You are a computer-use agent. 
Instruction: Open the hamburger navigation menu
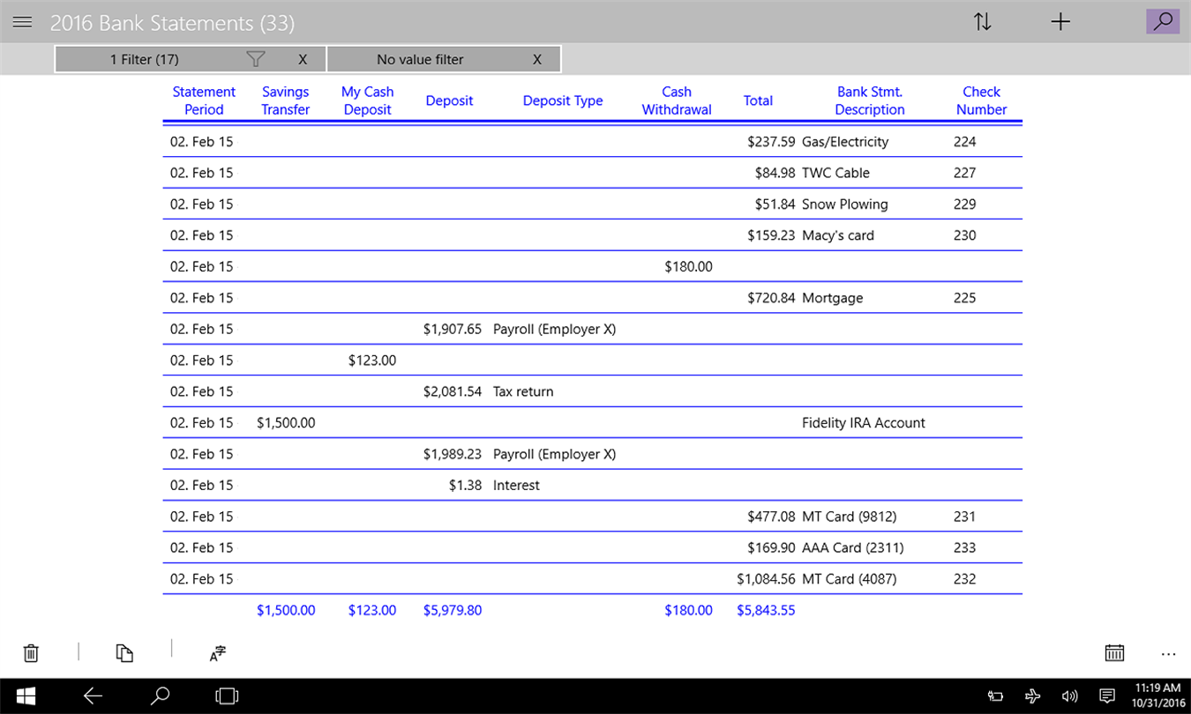[x=22, y=23]
